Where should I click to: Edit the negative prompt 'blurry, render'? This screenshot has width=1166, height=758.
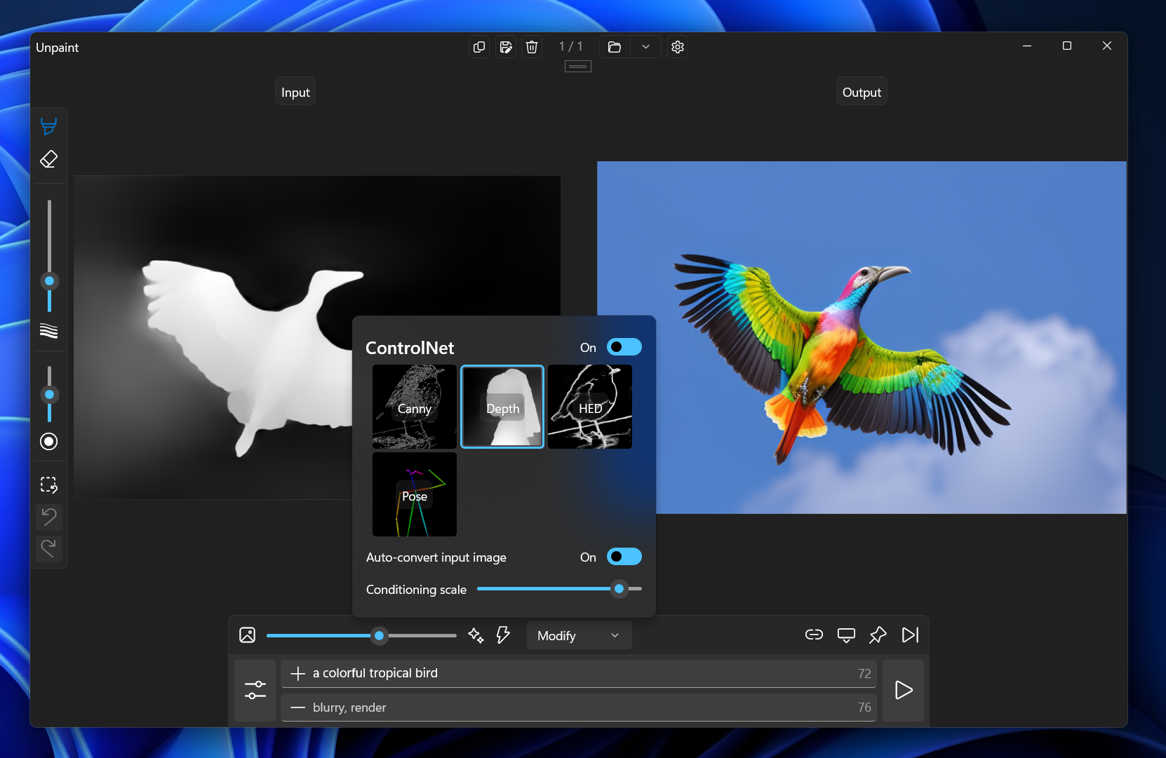click(x=579, y=708)
